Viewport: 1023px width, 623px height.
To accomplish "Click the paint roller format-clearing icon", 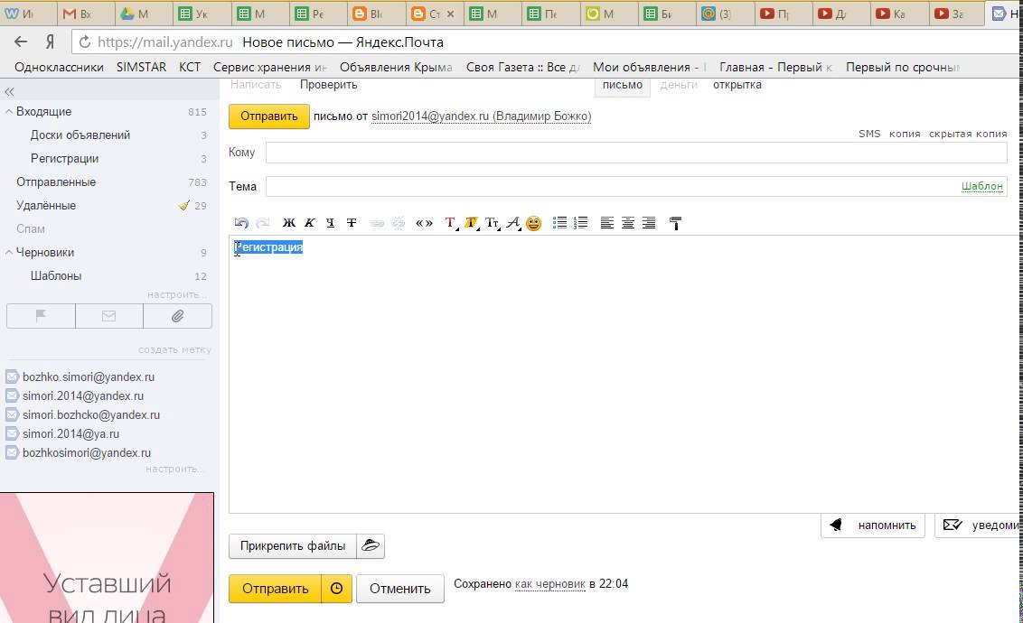I will coord(674,223).
